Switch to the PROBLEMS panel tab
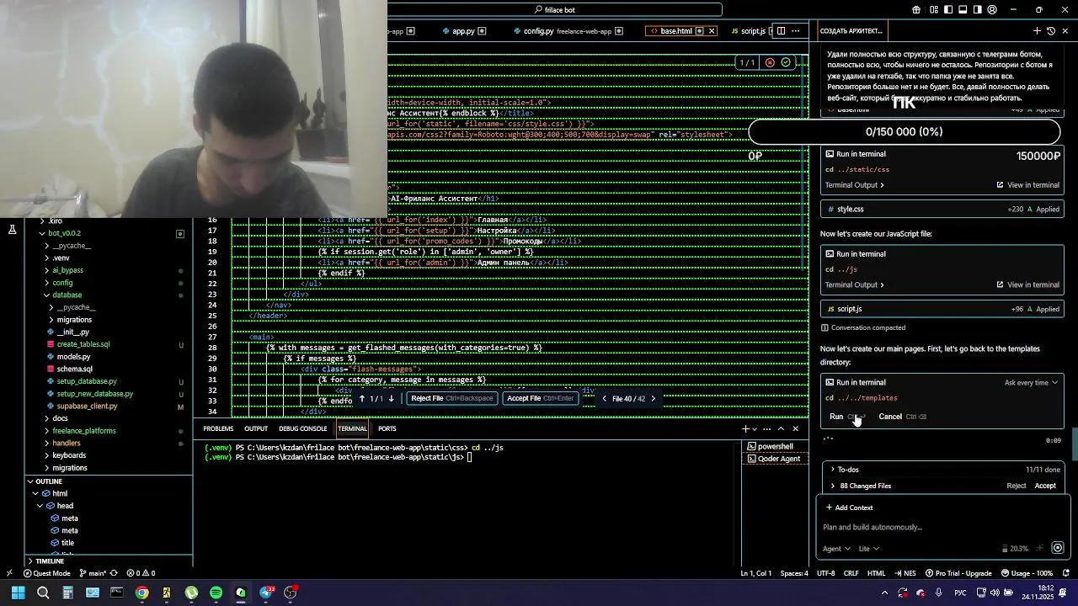This screenshot has height=606, width=1078. click(217, 429)
